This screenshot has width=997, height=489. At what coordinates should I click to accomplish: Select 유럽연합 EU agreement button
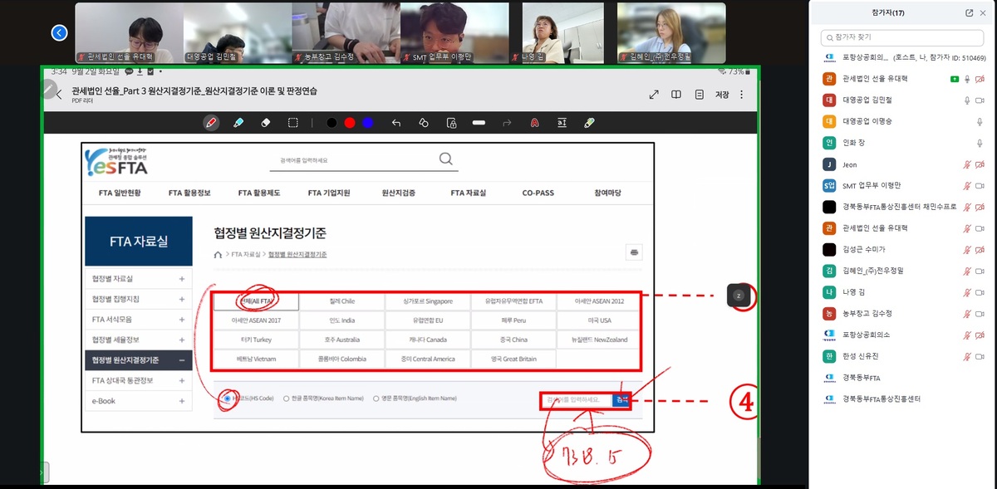pyautogui.click(x=426, y=320)
